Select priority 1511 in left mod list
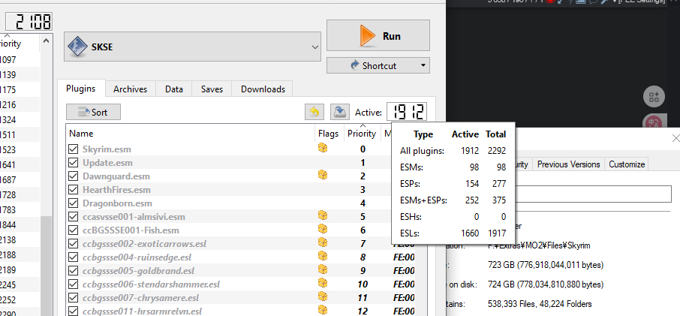Viewport: 680px width, 316px height. tap(8, 135)
